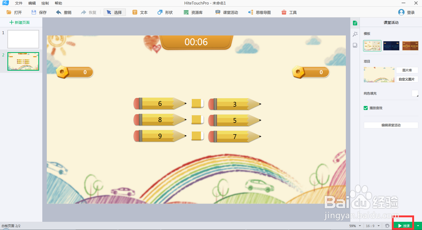This screenshot has height=230, width=422.
Task: Open the 编辑 menu
Action: pos(32,3)
